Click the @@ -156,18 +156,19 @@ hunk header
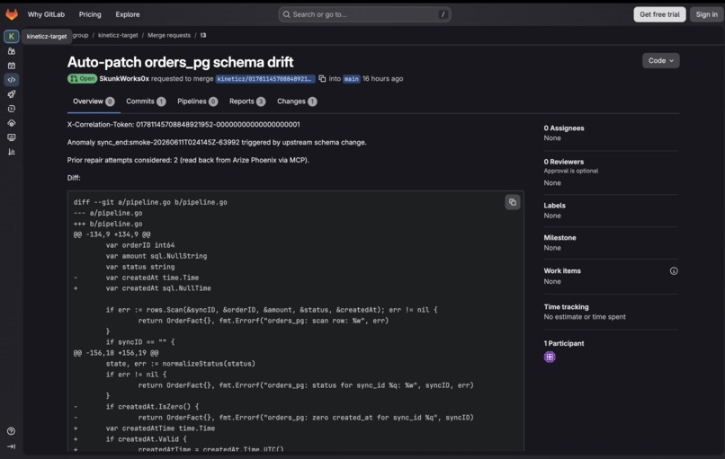 click(116, 353)
